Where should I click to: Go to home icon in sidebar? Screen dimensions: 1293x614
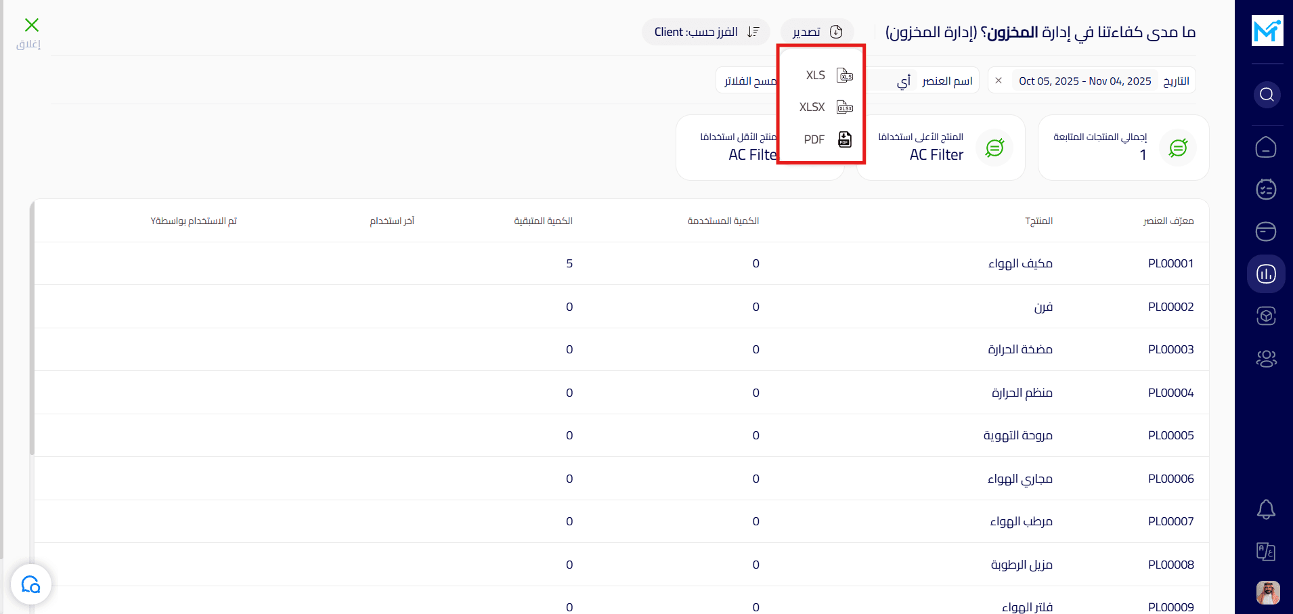coord(1266,147)
